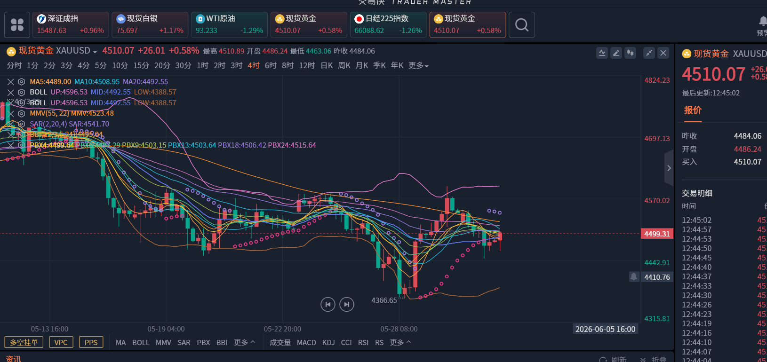This screenshot has height=362, width=767.
Task: Switch to the 报价 tab
Action: pyautogui.click(x=693, y=110)
